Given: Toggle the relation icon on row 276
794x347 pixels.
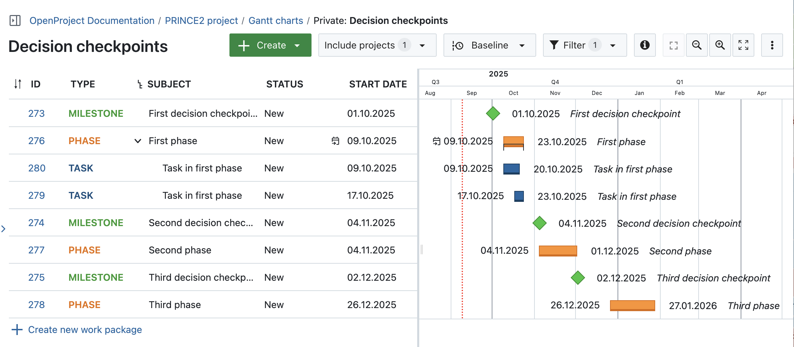Looking at the screenshot, I should tap(335, 141).
